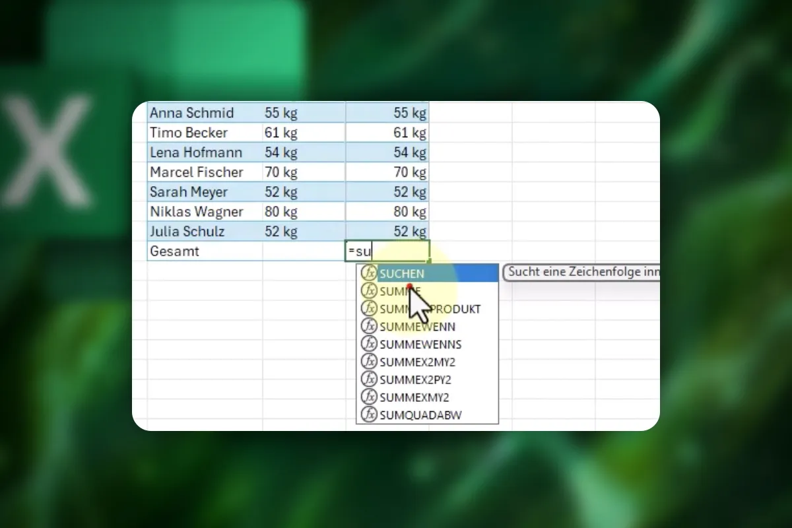The image size is (792, 528).
Task: Click the left 80 kg cell next to Niklas Wagner
Action: 304,212
